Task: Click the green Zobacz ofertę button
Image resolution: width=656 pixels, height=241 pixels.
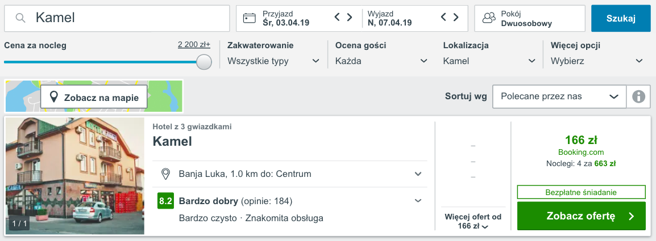Action: (581, 216)
